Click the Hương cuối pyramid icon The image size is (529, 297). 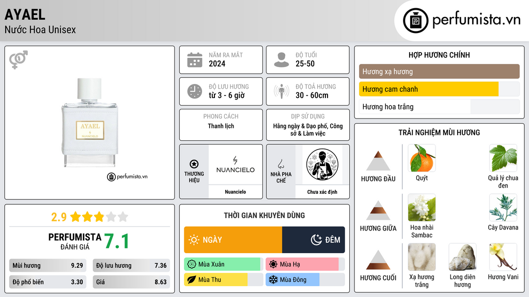click(x=378, y=260)
